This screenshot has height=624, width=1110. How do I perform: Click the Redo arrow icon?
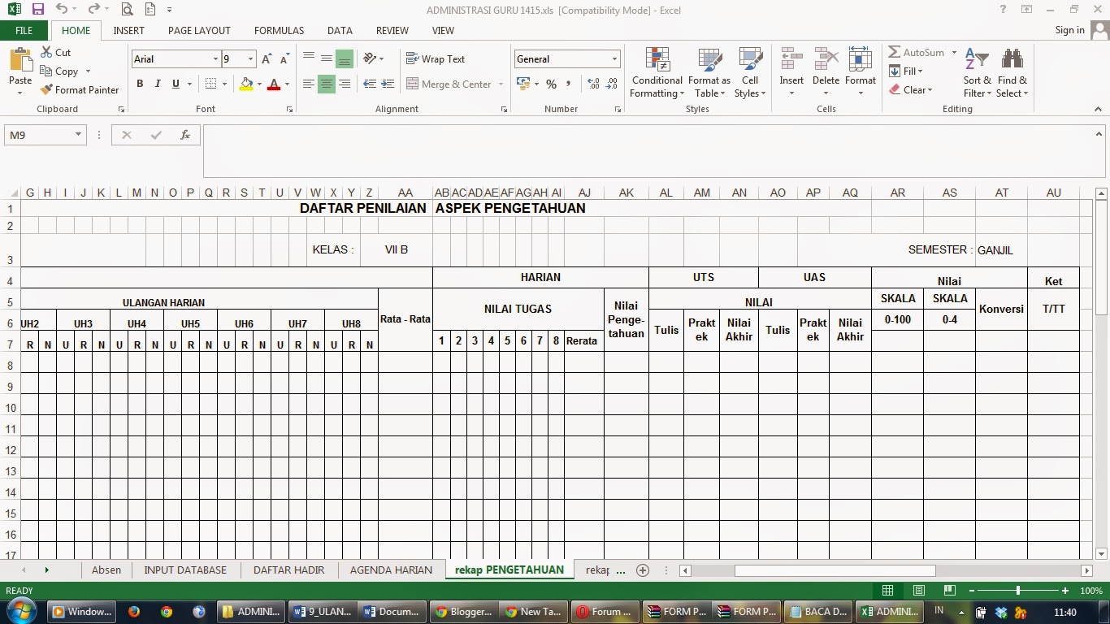[93, 10]
